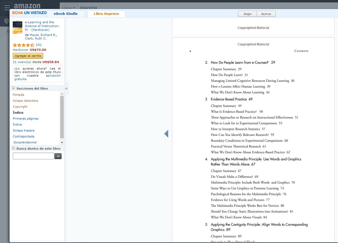This screenshot has width=338, height=243.
Task: Click the sections list scrollbar down arrow
Action: tap(62, 142)
